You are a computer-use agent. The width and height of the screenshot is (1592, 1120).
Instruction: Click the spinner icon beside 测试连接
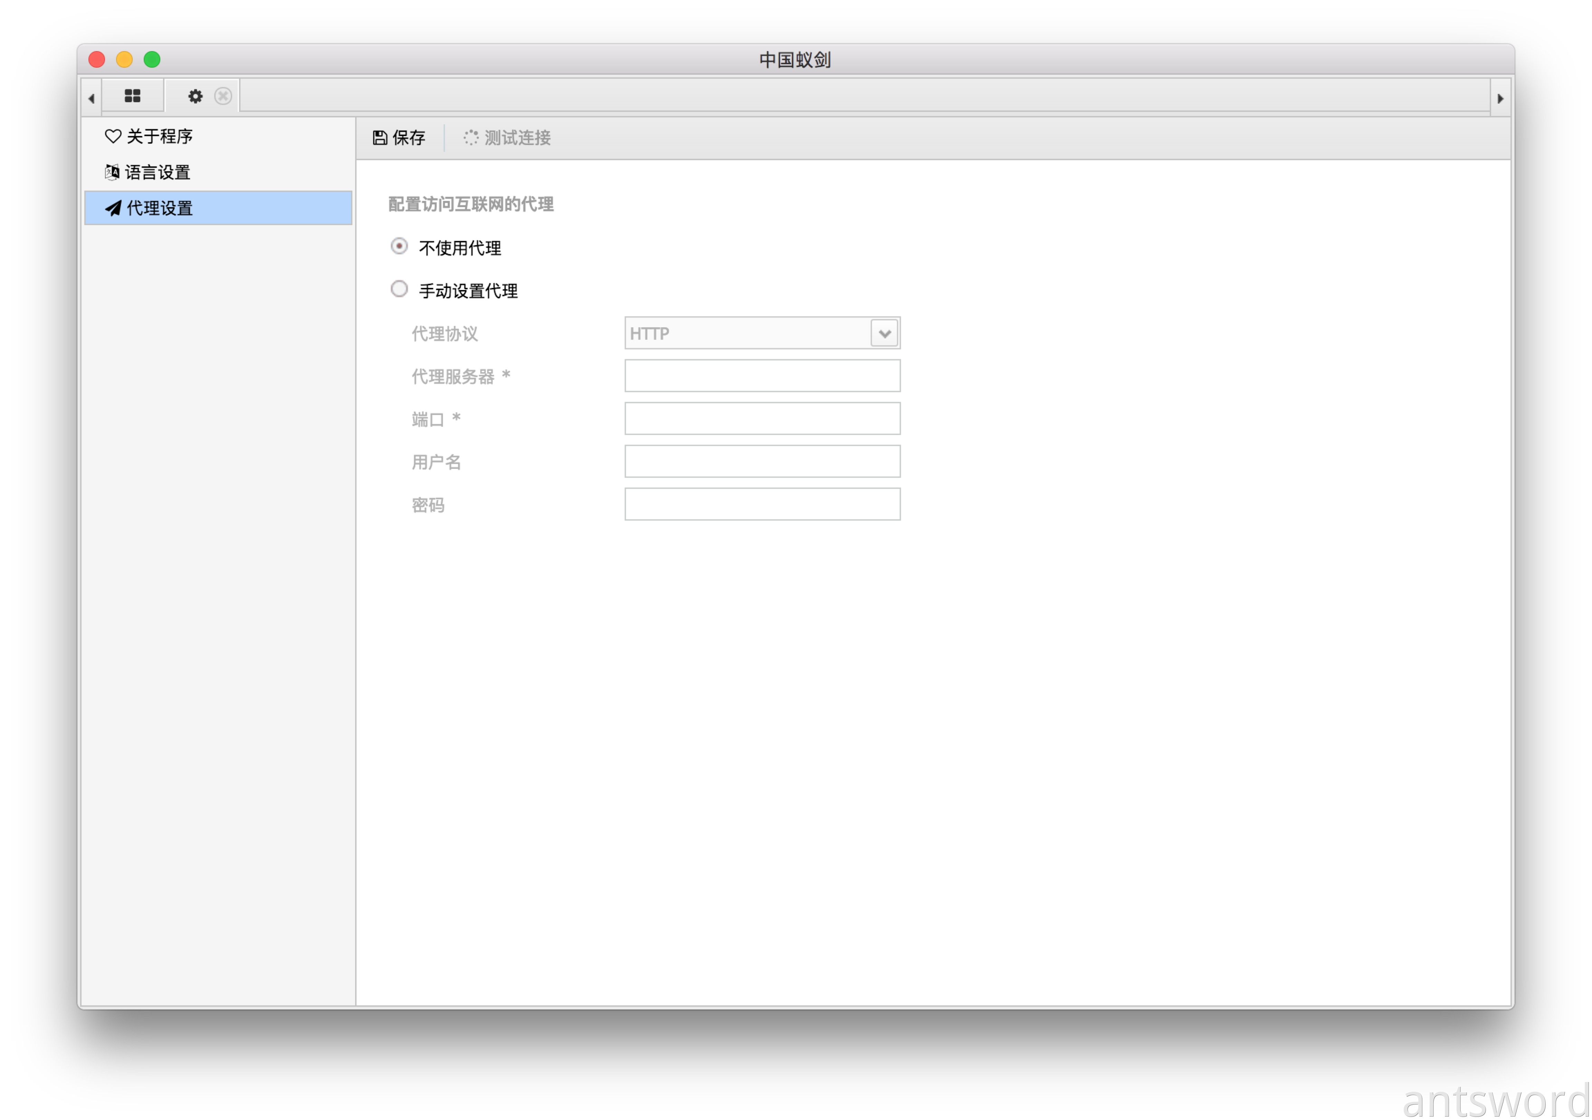[x=471, y=138]
